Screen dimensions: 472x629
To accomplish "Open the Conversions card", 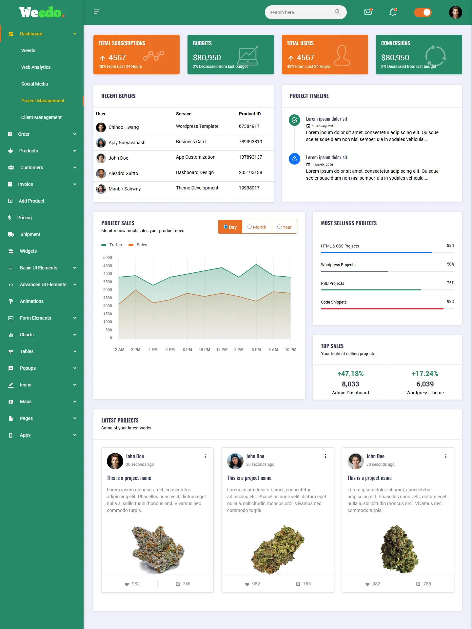I will click(419, 54).
